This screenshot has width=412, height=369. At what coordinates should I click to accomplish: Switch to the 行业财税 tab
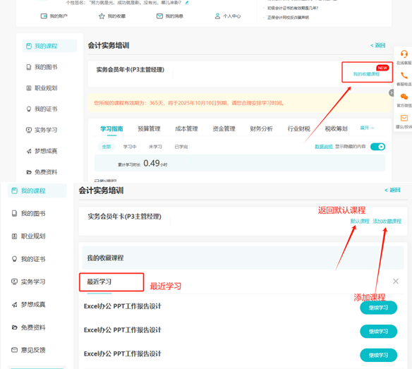coord(299,129)
